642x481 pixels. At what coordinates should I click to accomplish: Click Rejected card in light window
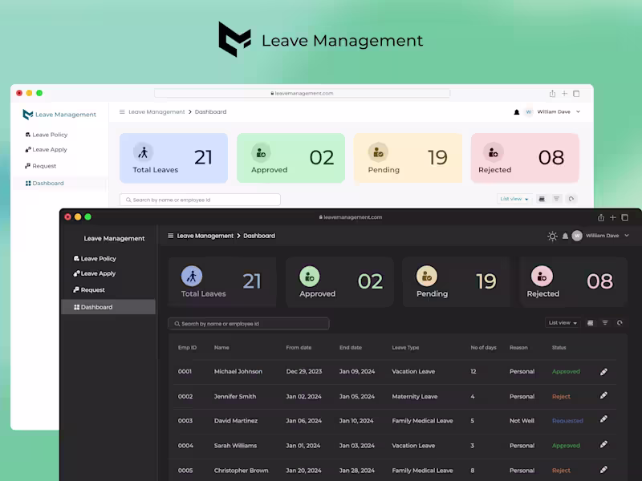525,158
